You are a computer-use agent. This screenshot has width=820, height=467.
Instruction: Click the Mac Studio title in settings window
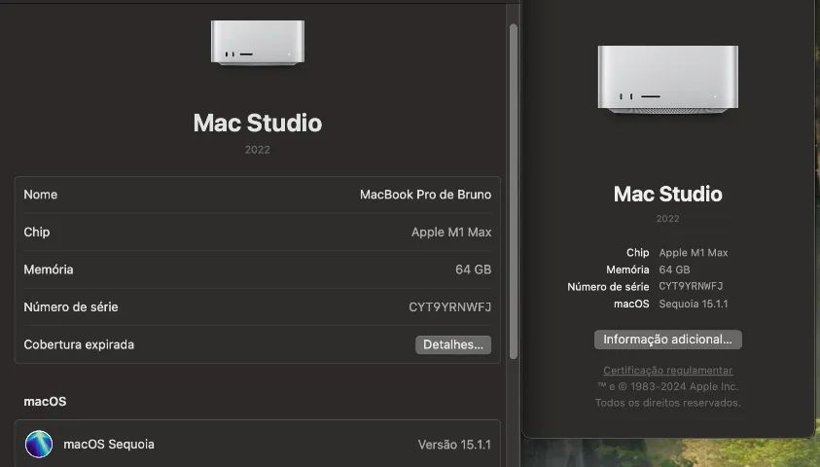tap(258, 123)
